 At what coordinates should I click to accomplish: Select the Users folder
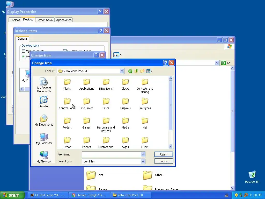pyautogui.click(x=145, y=143)
